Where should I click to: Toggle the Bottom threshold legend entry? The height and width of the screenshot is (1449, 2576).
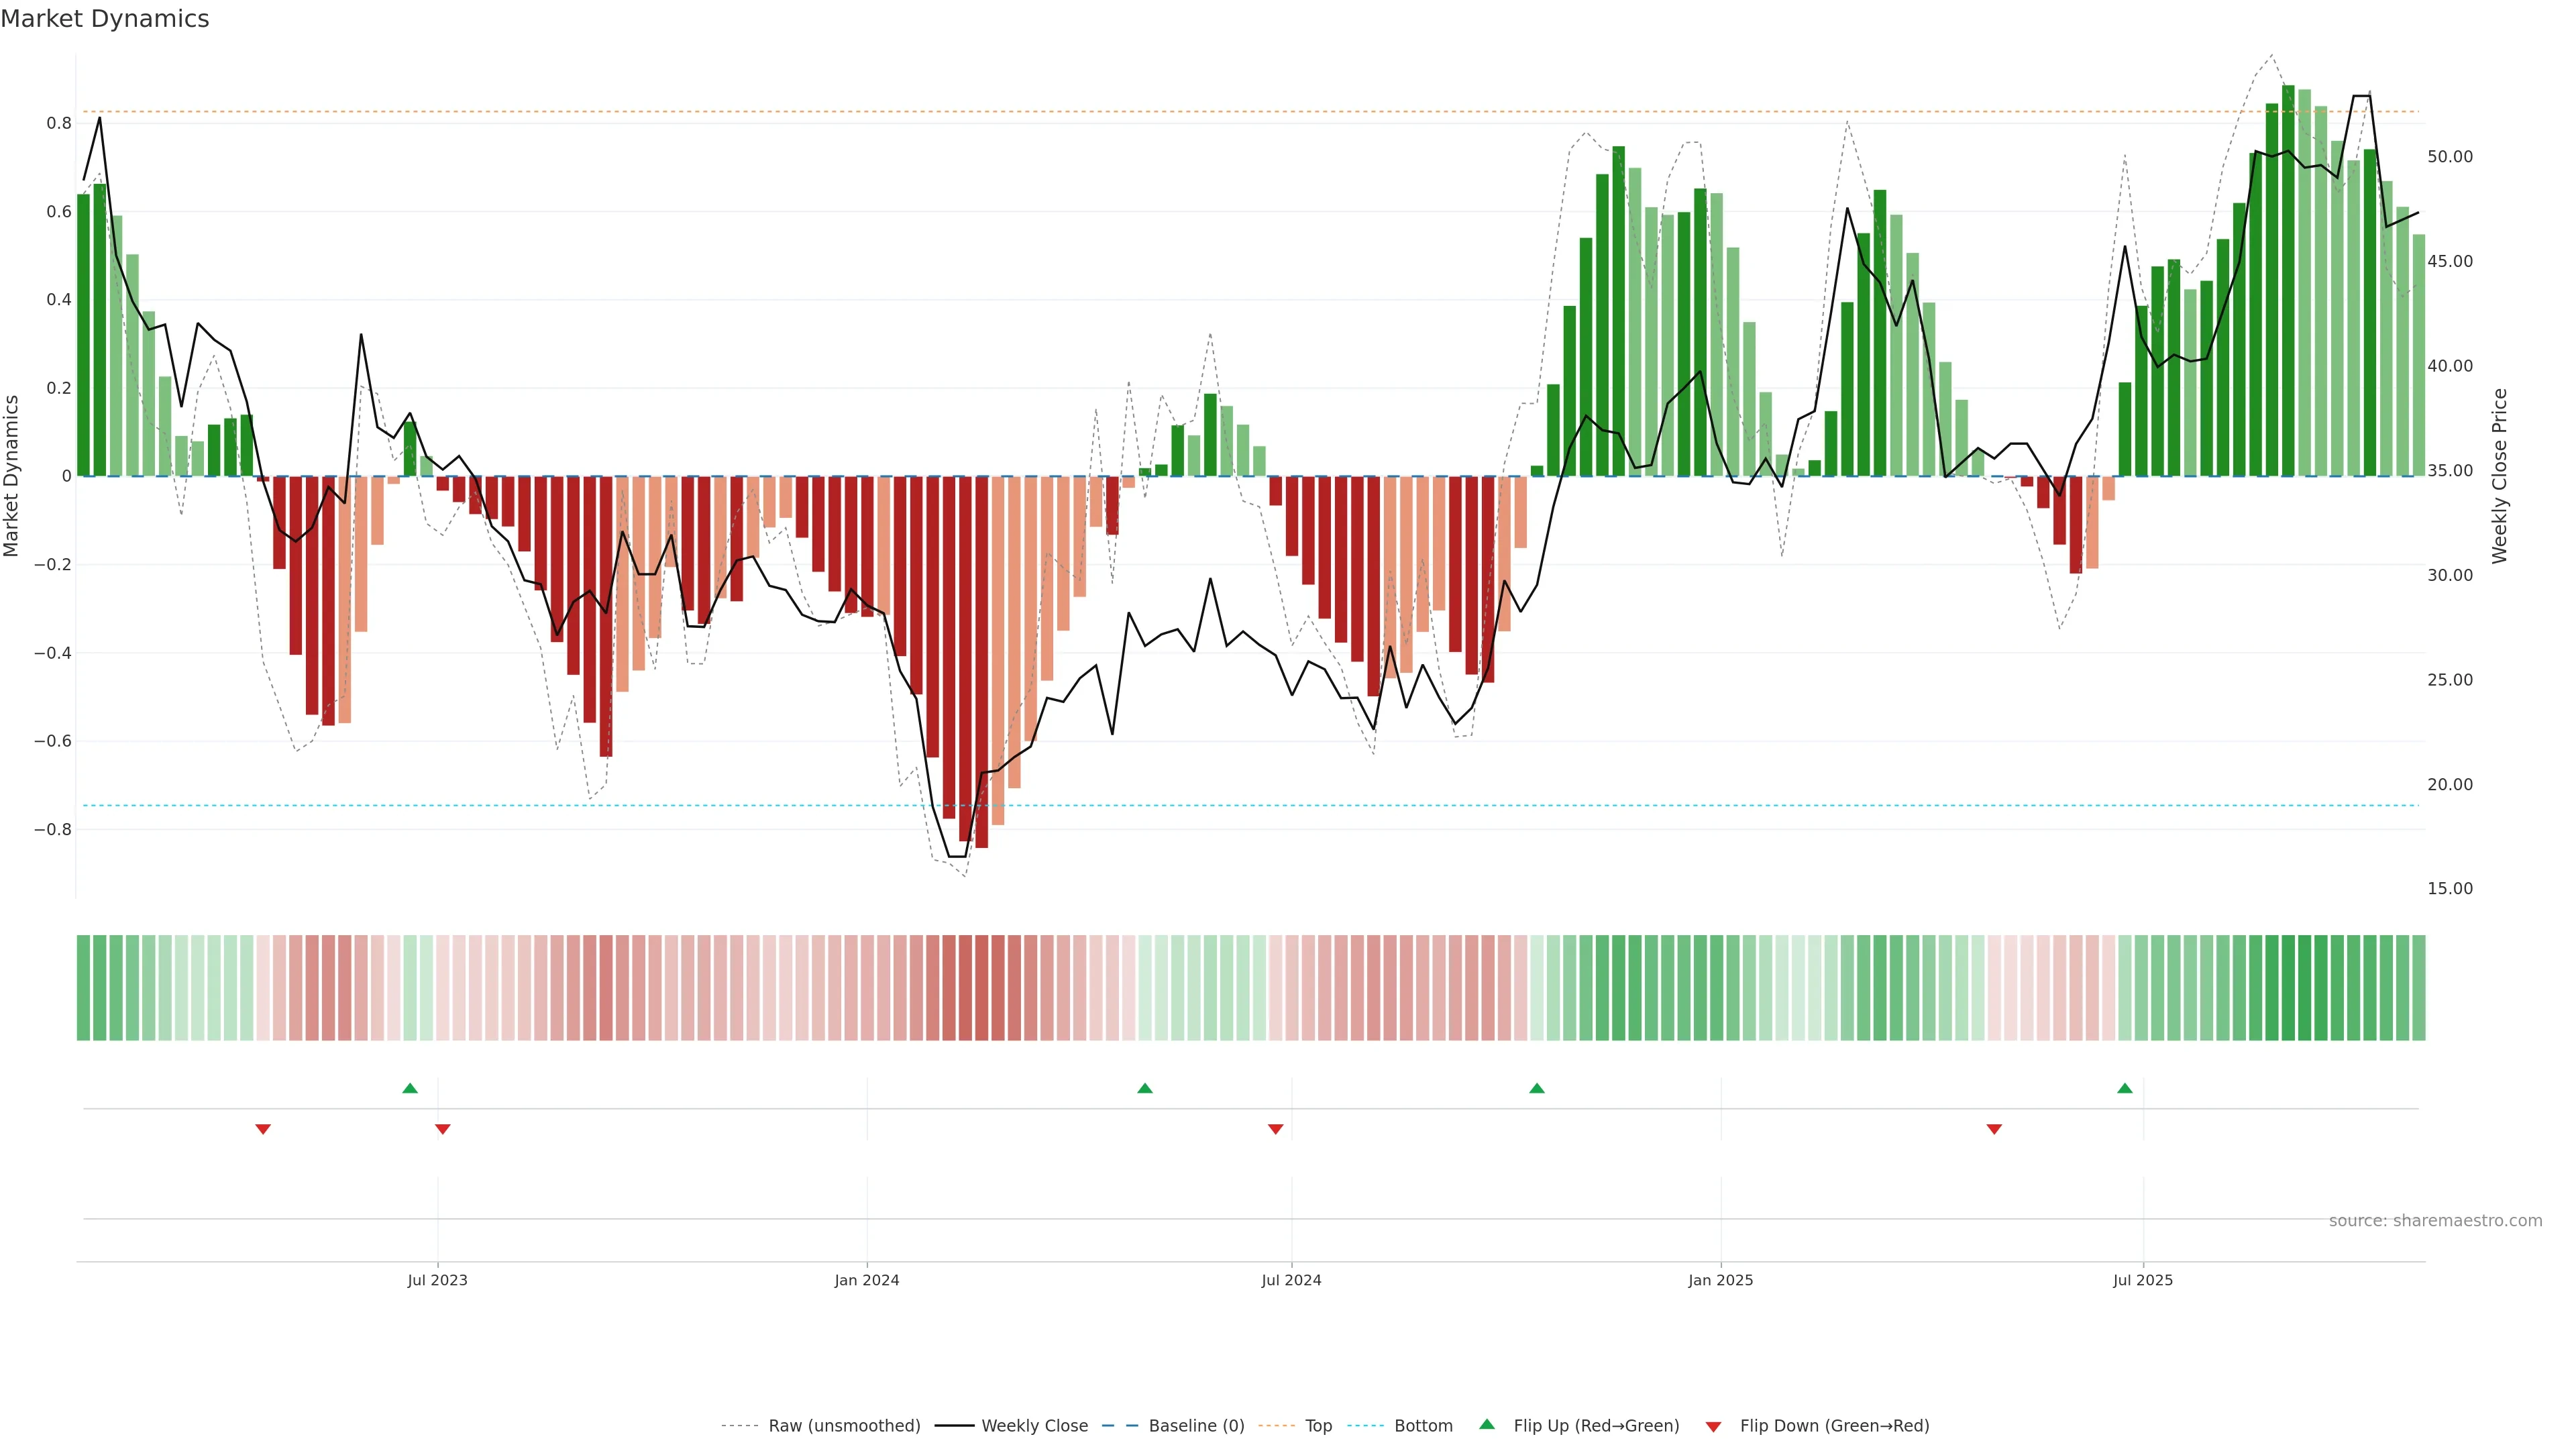coord(1423,1426)
